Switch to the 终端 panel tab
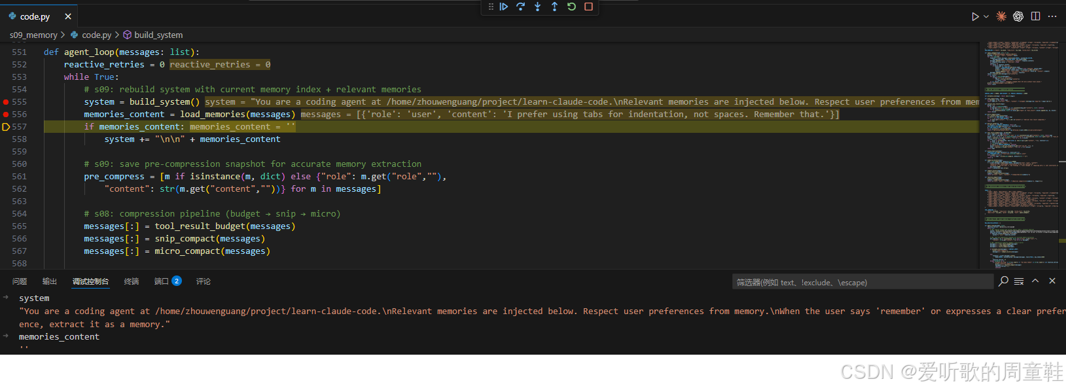Viewport: 1066px width, 390px height. click(132, 281)
